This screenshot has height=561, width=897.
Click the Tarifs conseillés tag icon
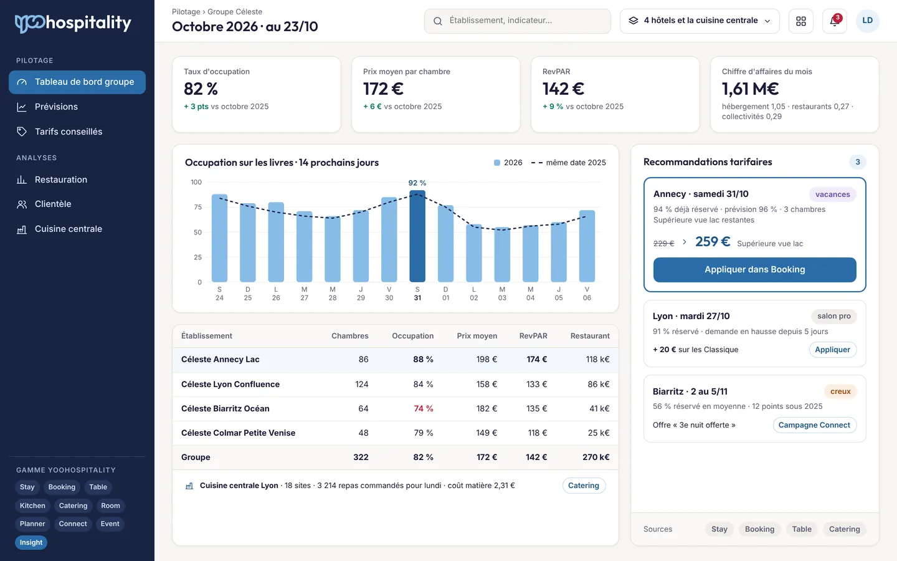pos(22,132)
